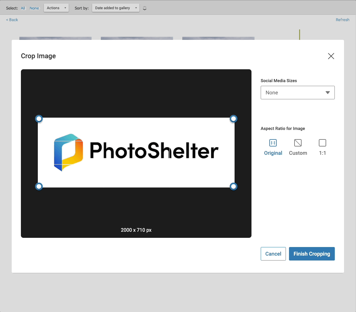The width and height of the screenshot is (356, 312).
Task: Close the Crop Image dialog
Action: (x=331, y=56)
